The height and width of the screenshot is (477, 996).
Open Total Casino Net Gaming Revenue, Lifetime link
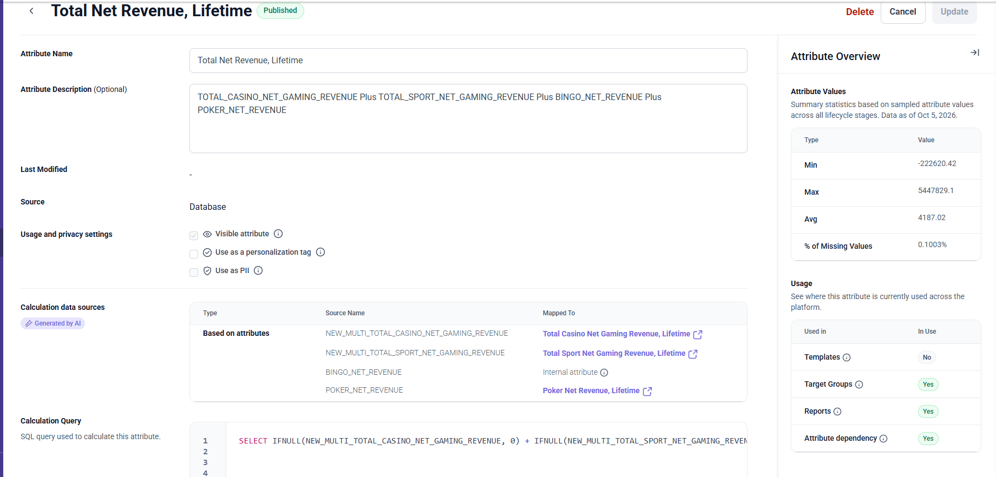[617, 334]
